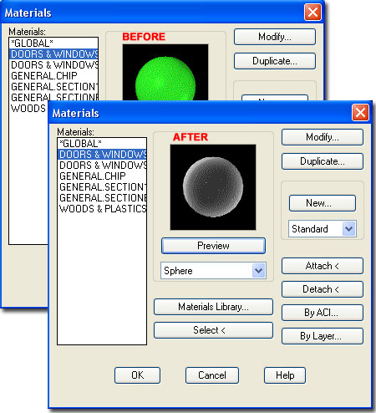Click Duplicate in the front dialog
Viewport: 376px width, 413px height.
pyautogui.click(x=323, y=161)
